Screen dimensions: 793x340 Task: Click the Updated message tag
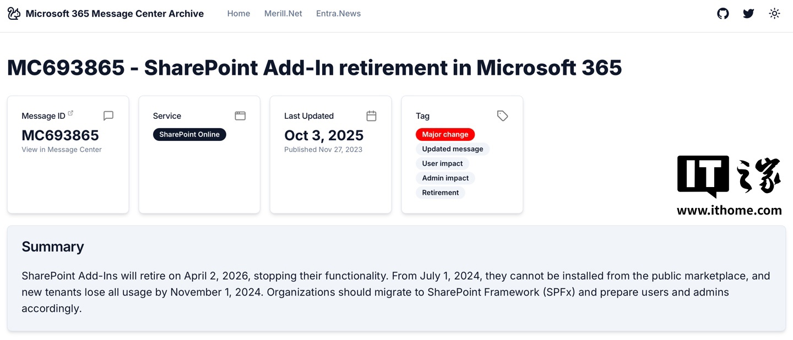(452, 149)
